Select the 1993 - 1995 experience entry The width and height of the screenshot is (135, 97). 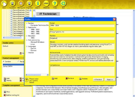(35, 34)
